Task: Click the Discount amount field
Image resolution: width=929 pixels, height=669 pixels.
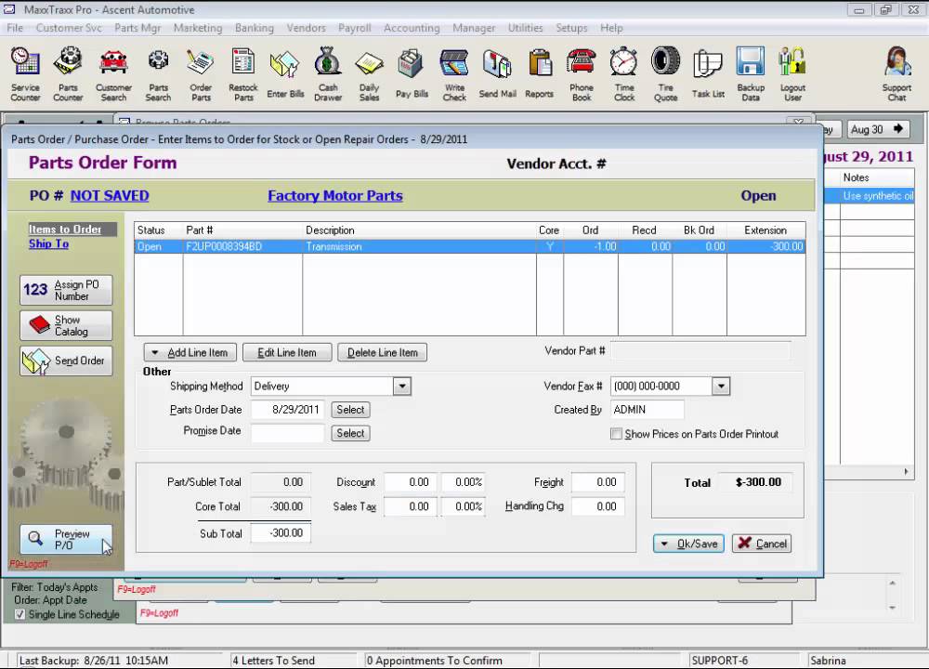Action: 411,482
